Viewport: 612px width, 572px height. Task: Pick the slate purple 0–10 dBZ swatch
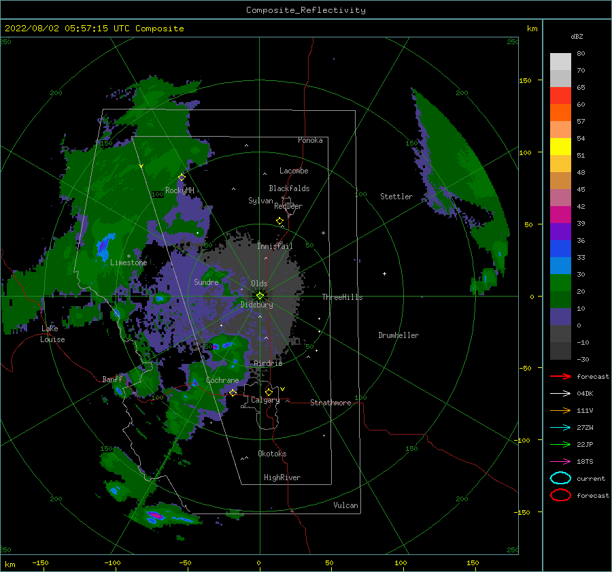point(560,317)
